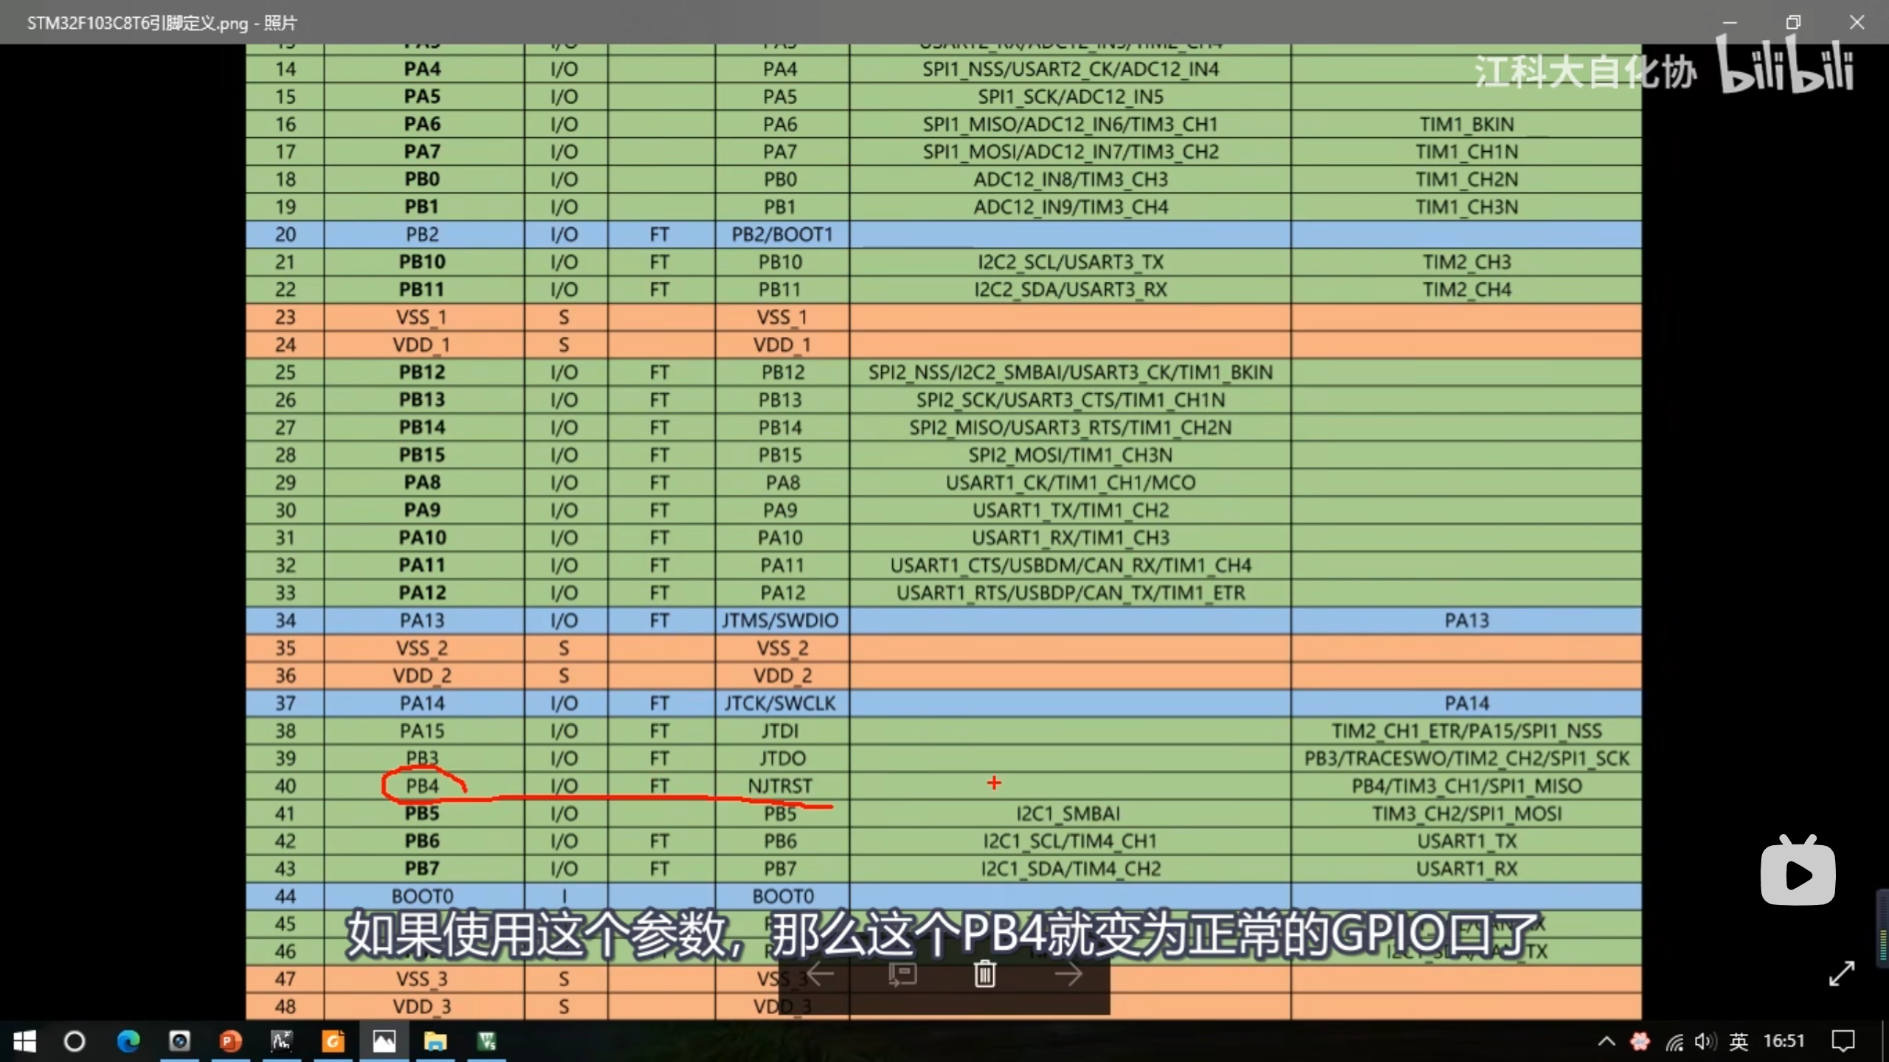
Task: Toggle the input language 英 indicator
Action: click(1738, 1041)
